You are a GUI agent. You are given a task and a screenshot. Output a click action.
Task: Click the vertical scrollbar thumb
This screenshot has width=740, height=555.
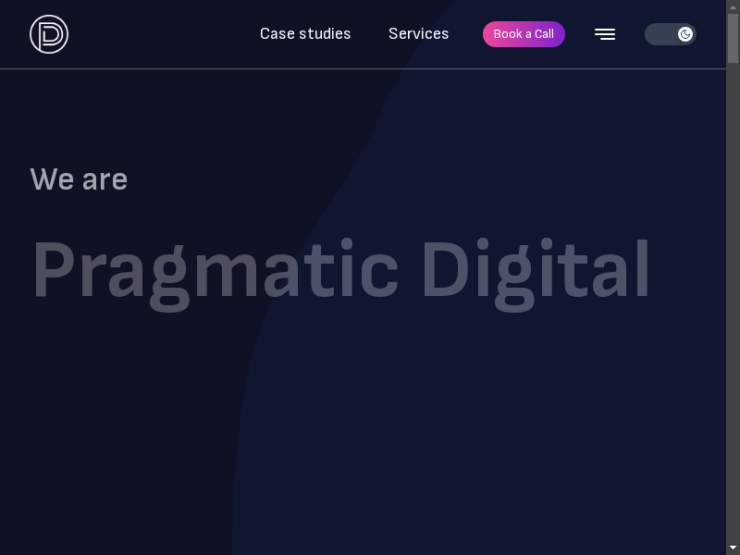tap(733, 37)
